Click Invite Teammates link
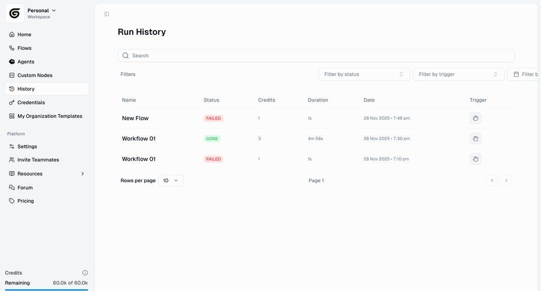Image resolution: width=541 pixels, height=291 pixels. tap(38, 160)
